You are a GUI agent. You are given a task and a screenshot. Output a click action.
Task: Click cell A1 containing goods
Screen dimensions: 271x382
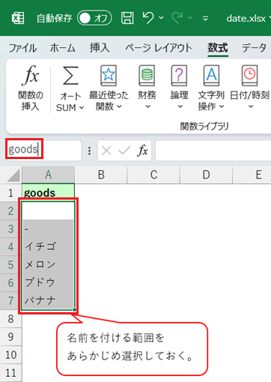coord(49,193)
